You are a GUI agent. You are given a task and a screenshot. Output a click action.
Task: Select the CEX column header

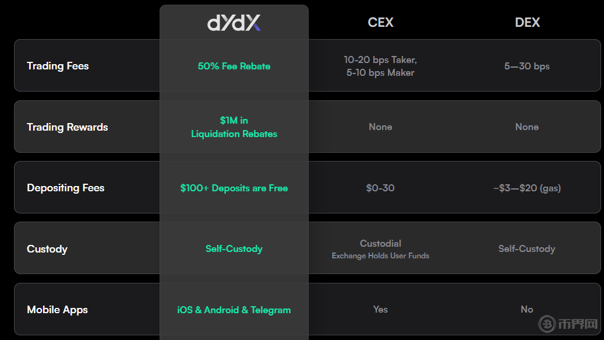380,23
